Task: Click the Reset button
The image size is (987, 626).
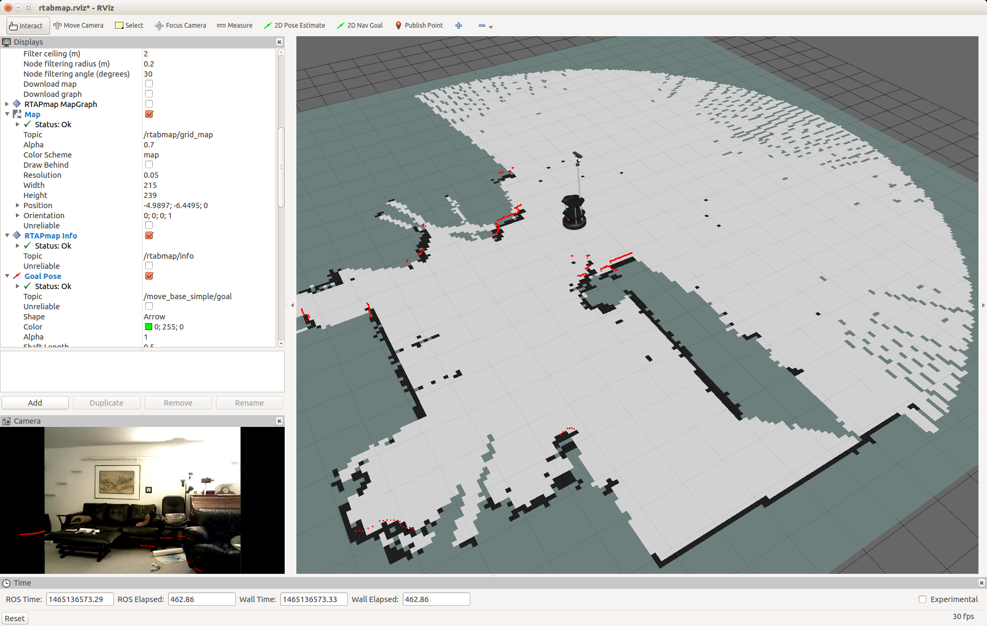Action: click(x=15, y=619)
